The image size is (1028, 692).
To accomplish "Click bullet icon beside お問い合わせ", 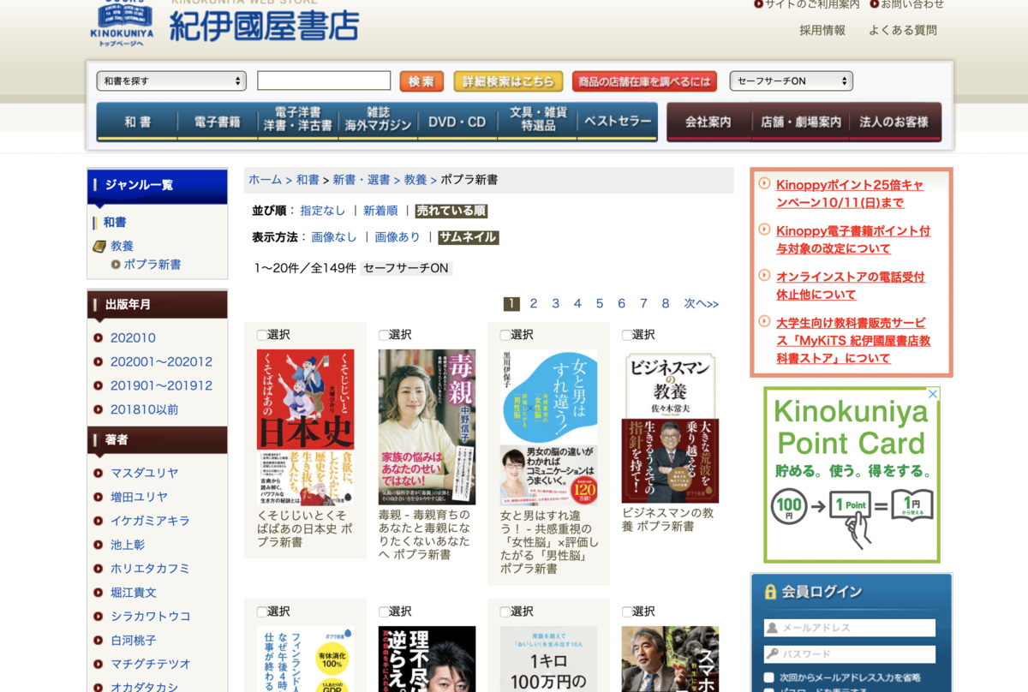I will coord(875,4).
